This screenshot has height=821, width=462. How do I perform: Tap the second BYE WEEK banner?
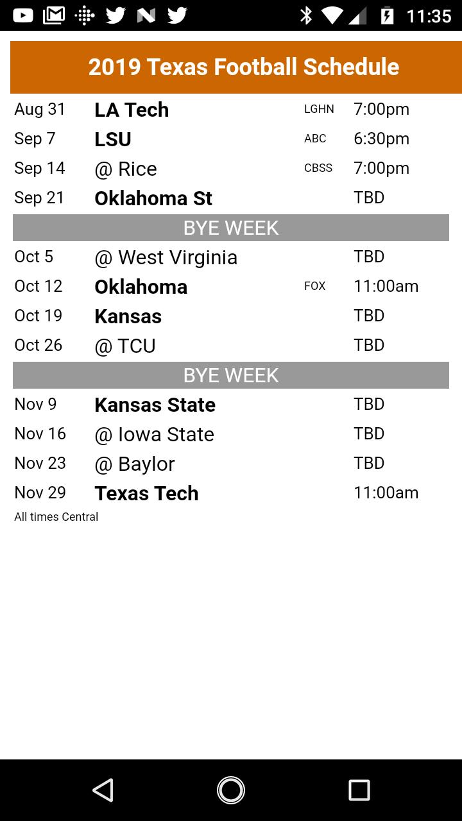point(231,375)
